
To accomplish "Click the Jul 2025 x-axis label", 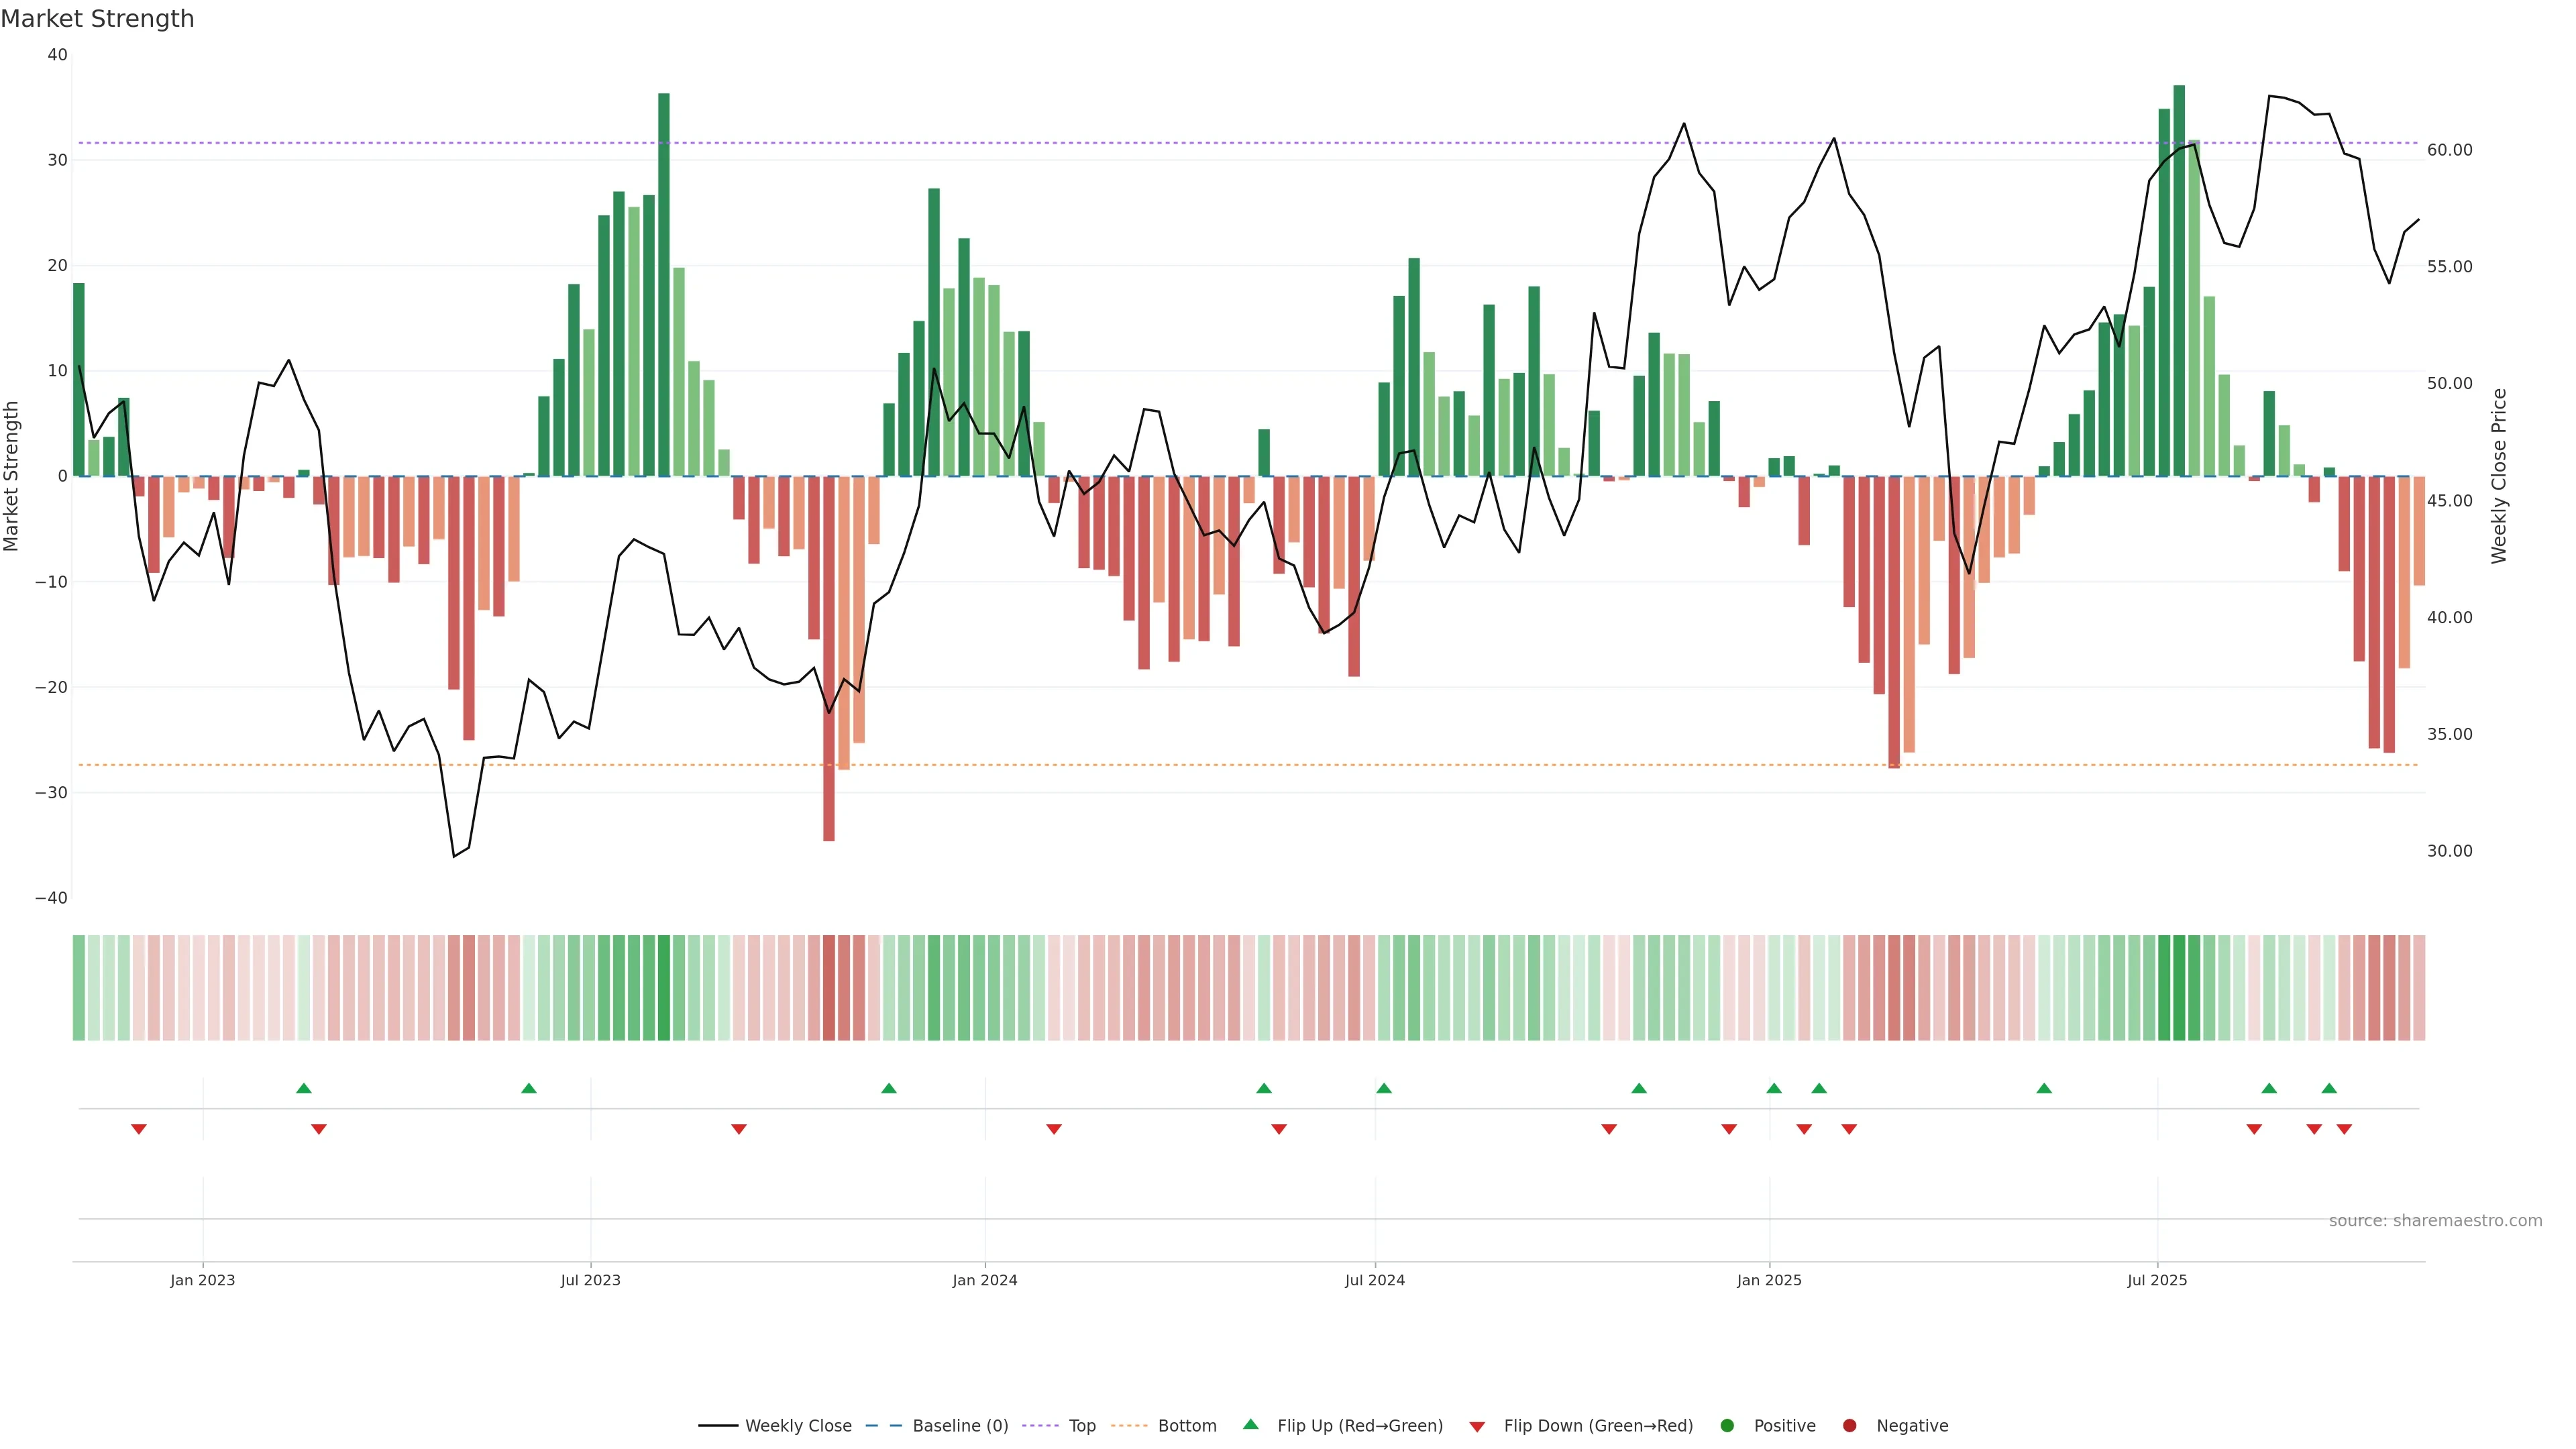I will click(x=2157, y=1280).
